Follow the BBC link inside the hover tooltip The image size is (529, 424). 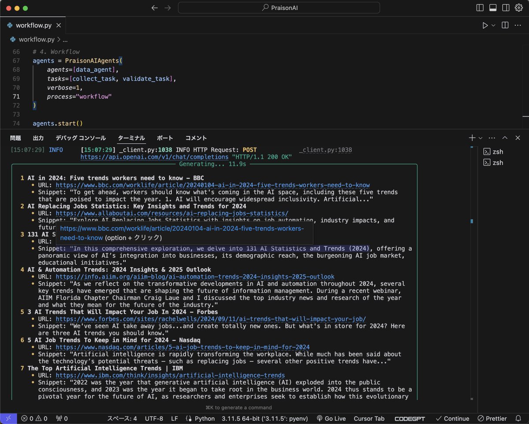tap(182, 233)
